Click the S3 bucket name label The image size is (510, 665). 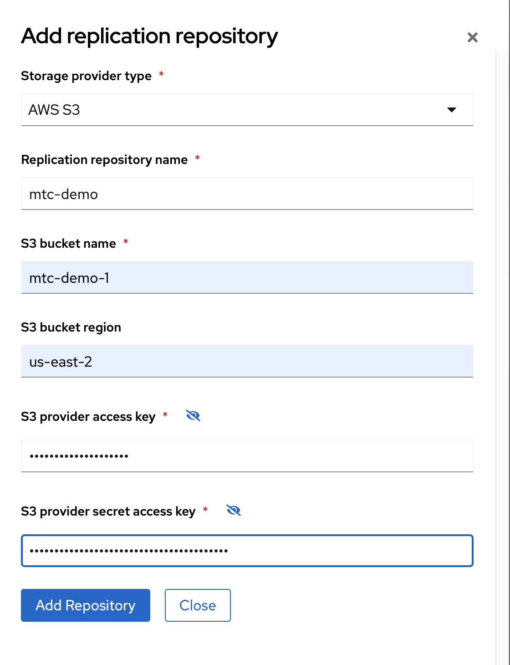tap(68, 244)
